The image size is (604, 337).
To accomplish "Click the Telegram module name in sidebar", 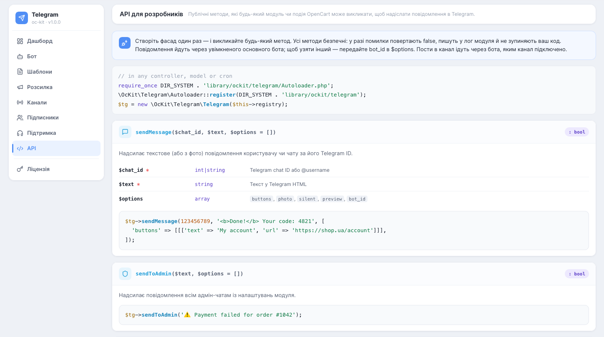I will pos(45,15).
